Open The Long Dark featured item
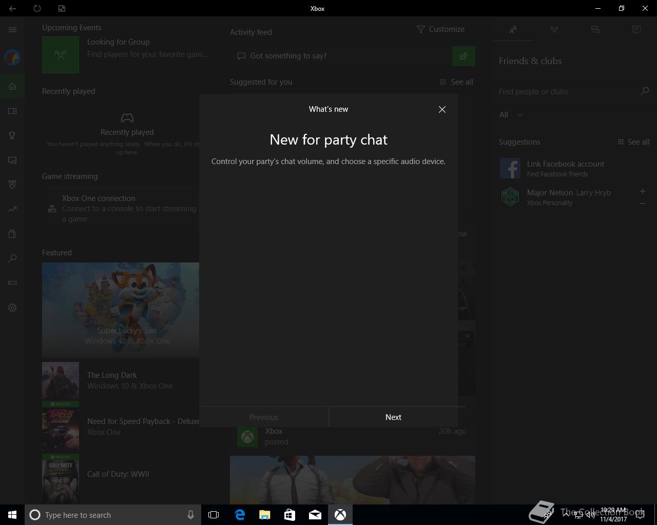Screen dimensions: 657x525 tap(121, 380)
